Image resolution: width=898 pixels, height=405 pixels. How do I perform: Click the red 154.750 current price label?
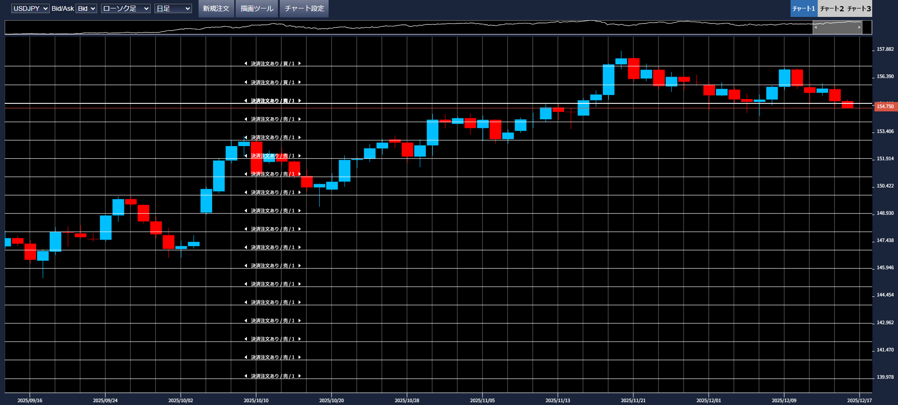click(885, 107)
